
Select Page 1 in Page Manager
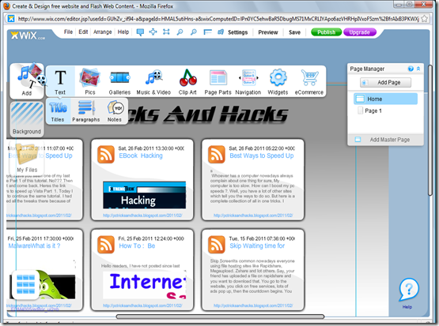(x=370, y=111)
